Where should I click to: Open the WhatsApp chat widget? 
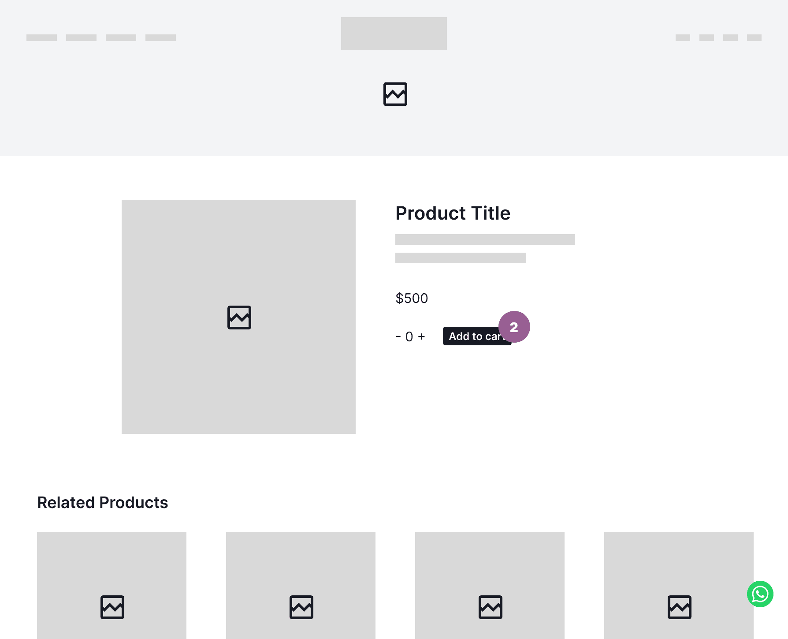(x=760, y=594)
